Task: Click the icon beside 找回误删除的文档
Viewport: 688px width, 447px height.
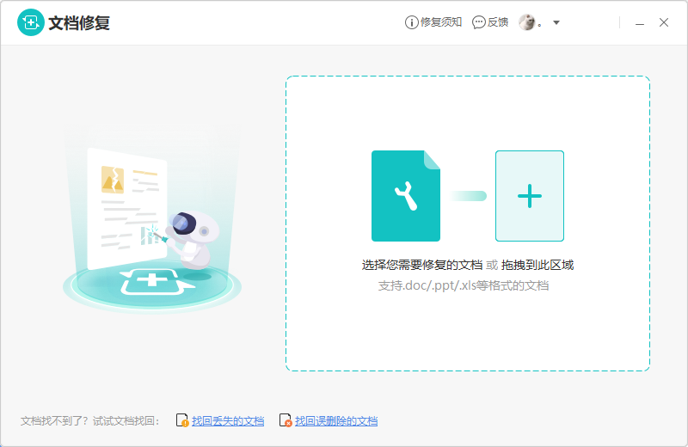Action: coord(285,421)
